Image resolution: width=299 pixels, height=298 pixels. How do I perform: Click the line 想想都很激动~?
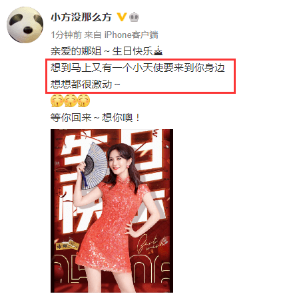[85, 84]
